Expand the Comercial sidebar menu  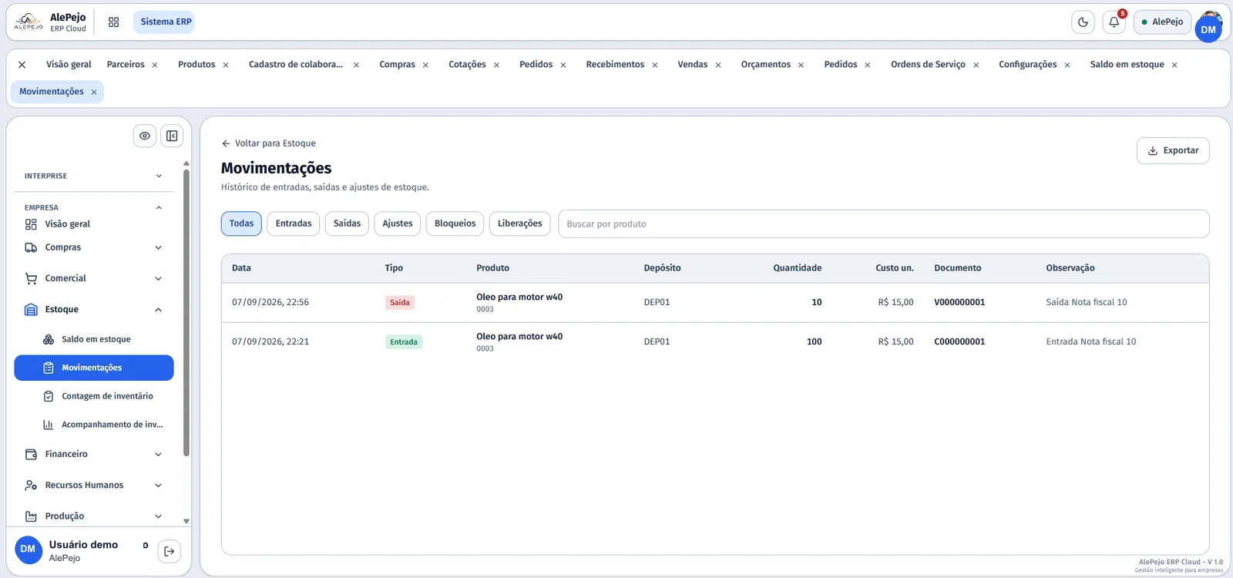coord(94,278)
